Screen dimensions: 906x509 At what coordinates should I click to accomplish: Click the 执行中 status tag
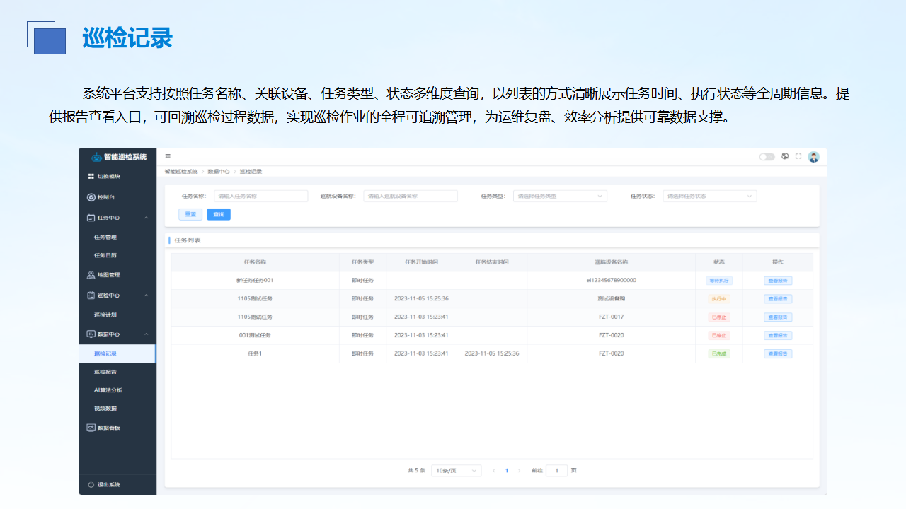click(x=719, y=299)
